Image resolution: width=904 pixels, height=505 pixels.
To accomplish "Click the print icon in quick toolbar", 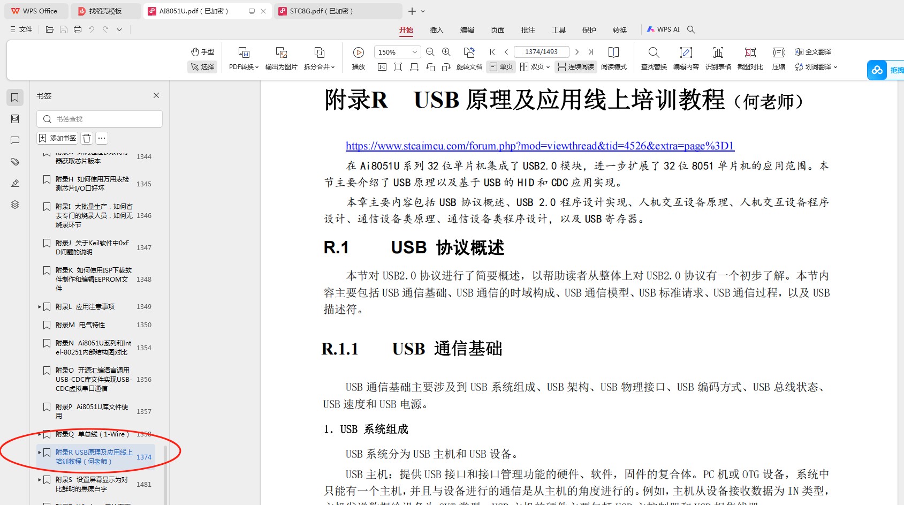I will (78, 29).
